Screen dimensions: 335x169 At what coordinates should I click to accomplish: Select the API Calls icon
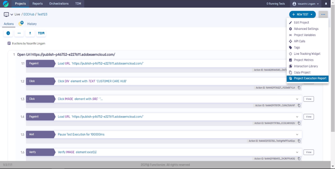(x=290, y=41)
